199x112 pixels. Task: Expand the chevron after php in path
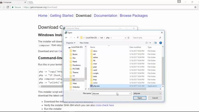(x=111, y=38)
